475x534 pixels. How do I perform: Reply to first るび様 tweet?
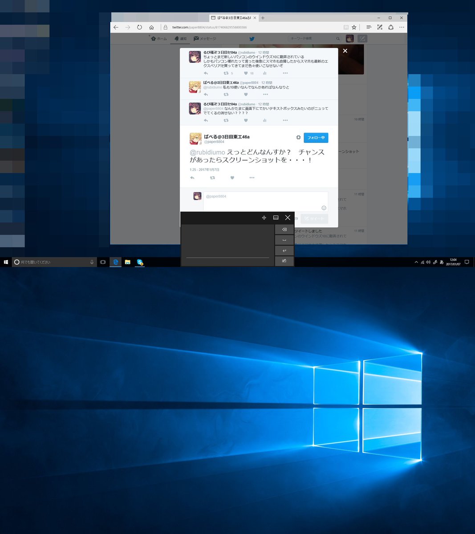(x=206, y=73)
